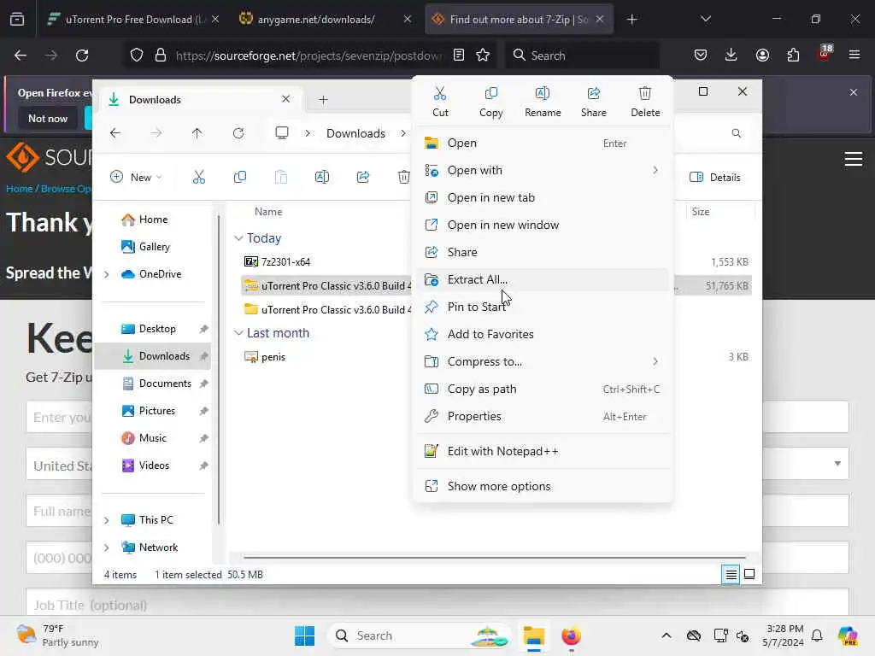Switch to uTorrent Pro Free Download tab
Image resolution: width=875 pixels, height=656 pixels.
(x=133, y=20)
